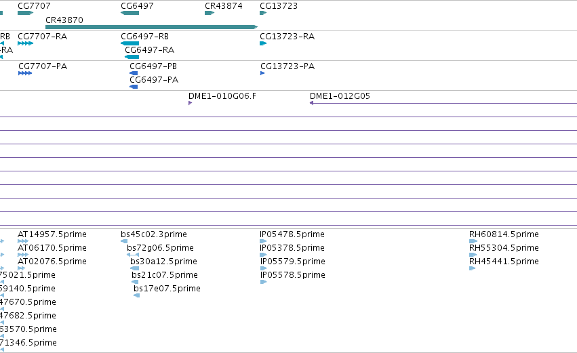This screenshot has width=577, height=353.
Task: Click the RH60814.5prime EST glyph
Action: [473, 241]
